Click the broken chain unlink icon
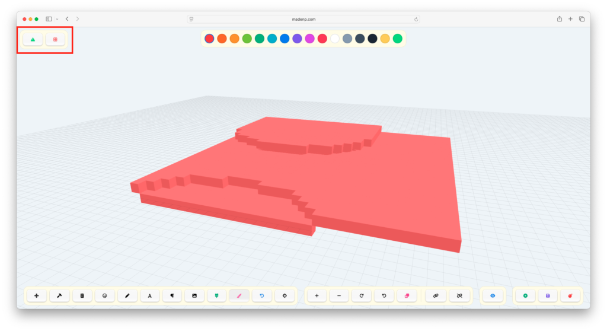 tap(459, 296)
